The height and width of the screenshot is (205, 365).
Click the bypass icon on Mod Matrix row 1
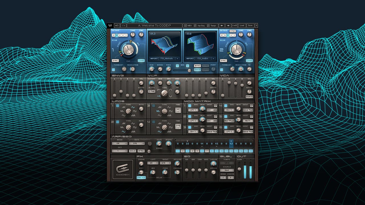215,106
